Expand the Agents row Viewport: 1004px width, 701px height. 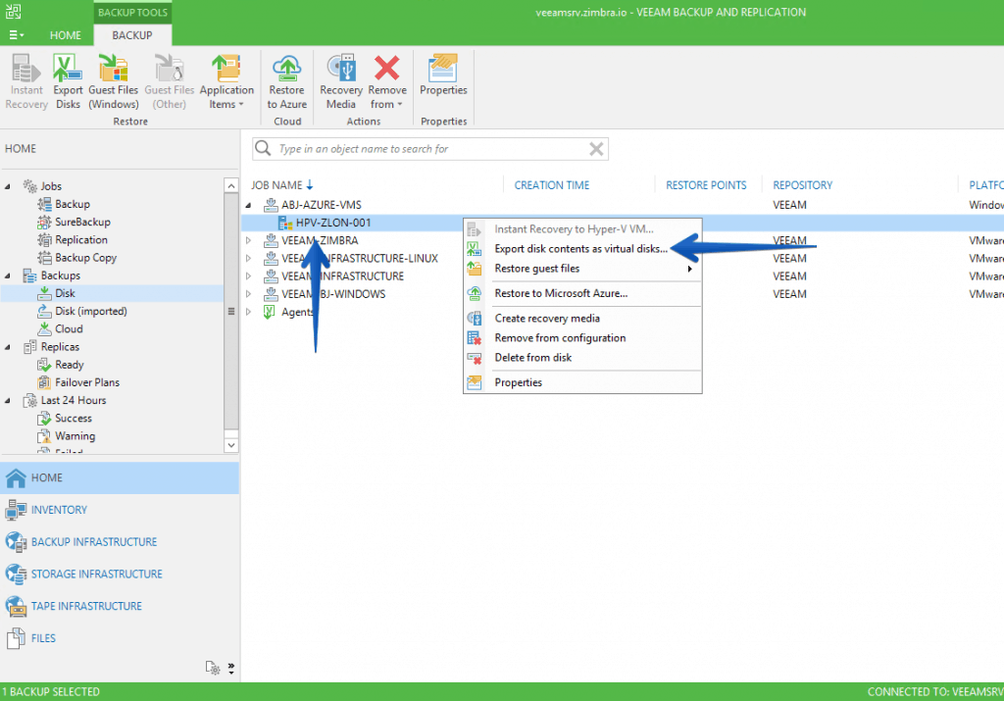click(248, 312)
